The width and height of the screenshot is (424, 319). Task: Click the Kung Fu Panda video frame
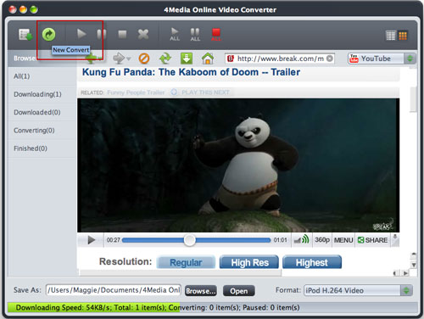[238, 165]
